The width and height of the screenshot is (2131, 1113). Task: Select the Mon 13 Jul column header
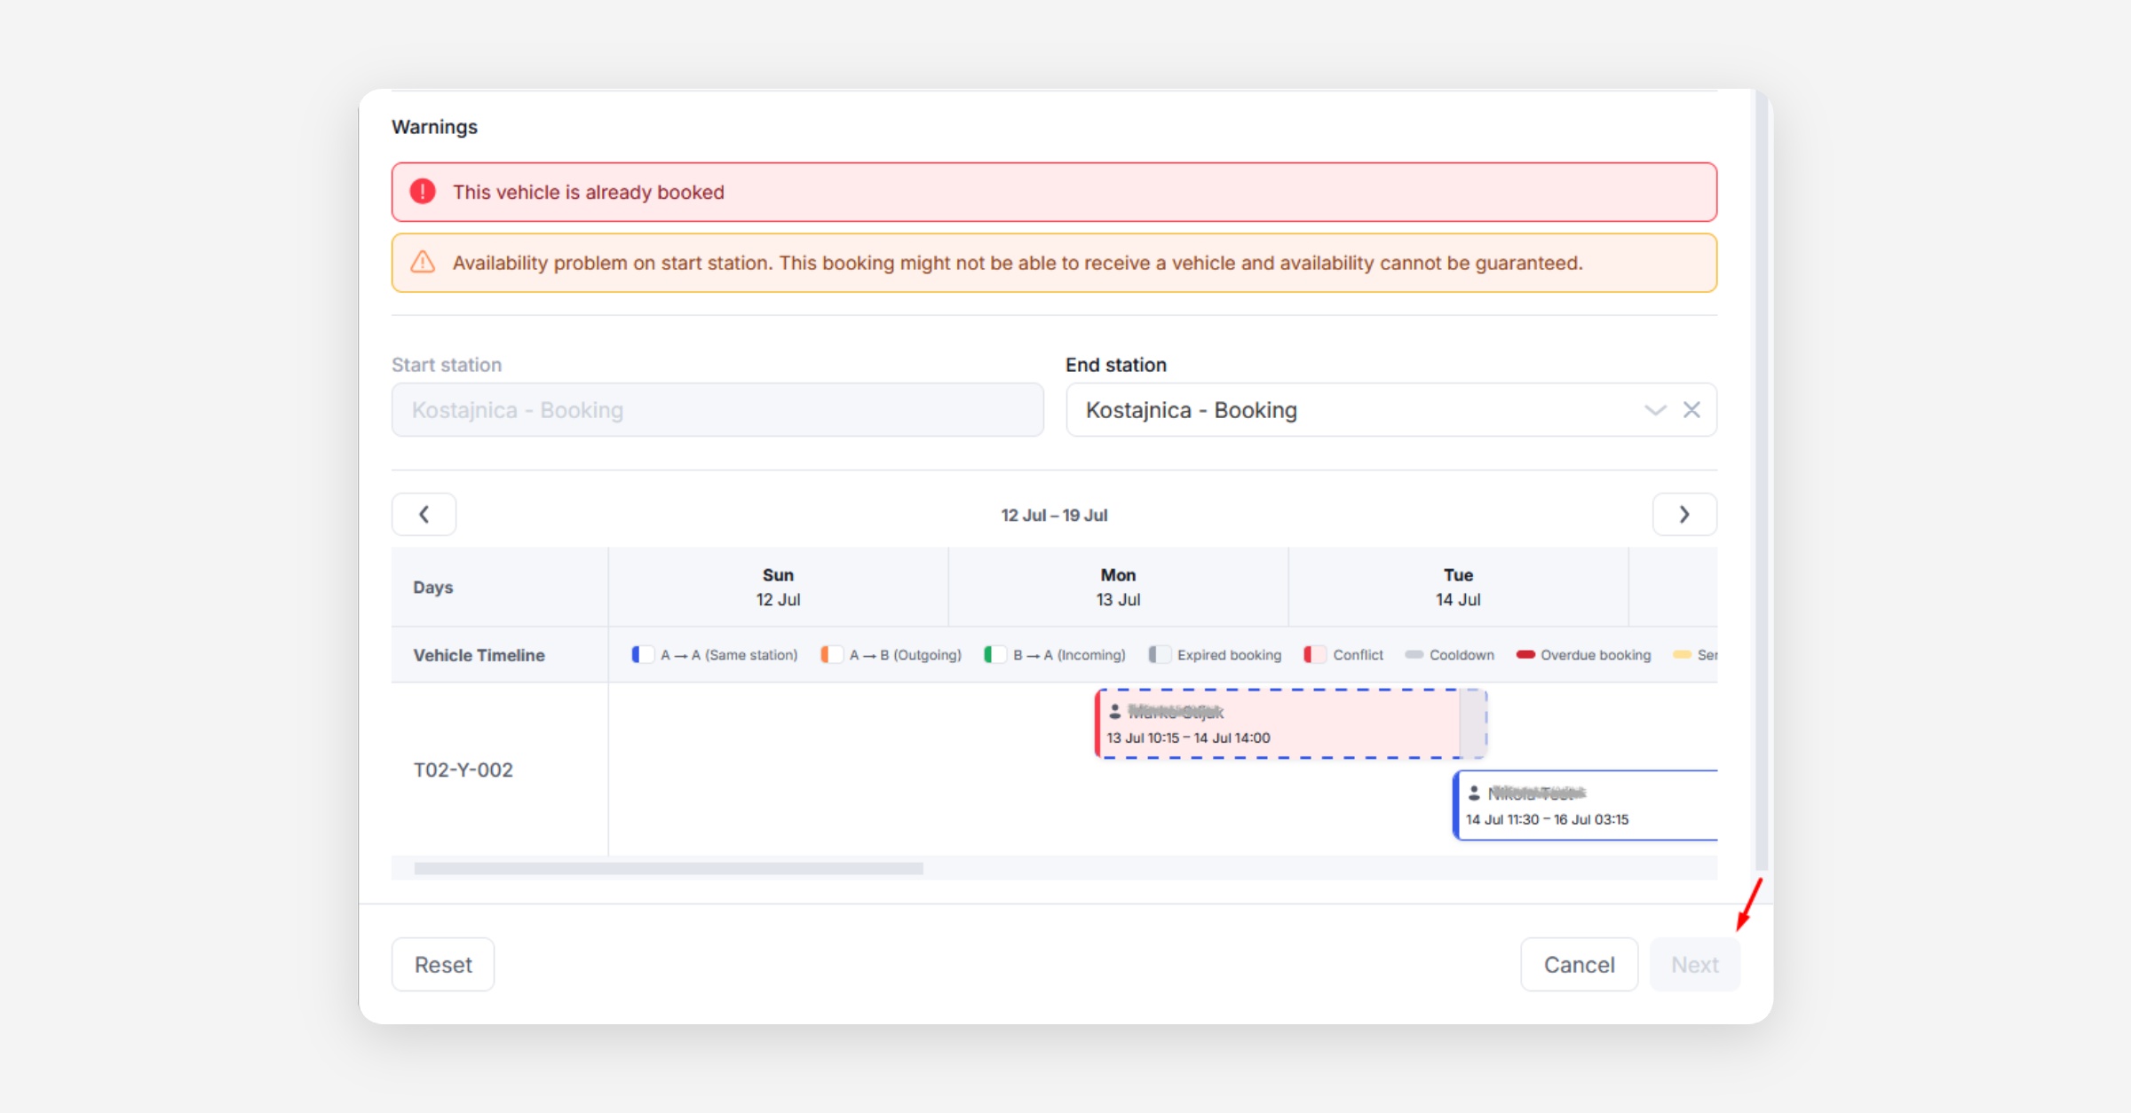tap(1118, 588)
